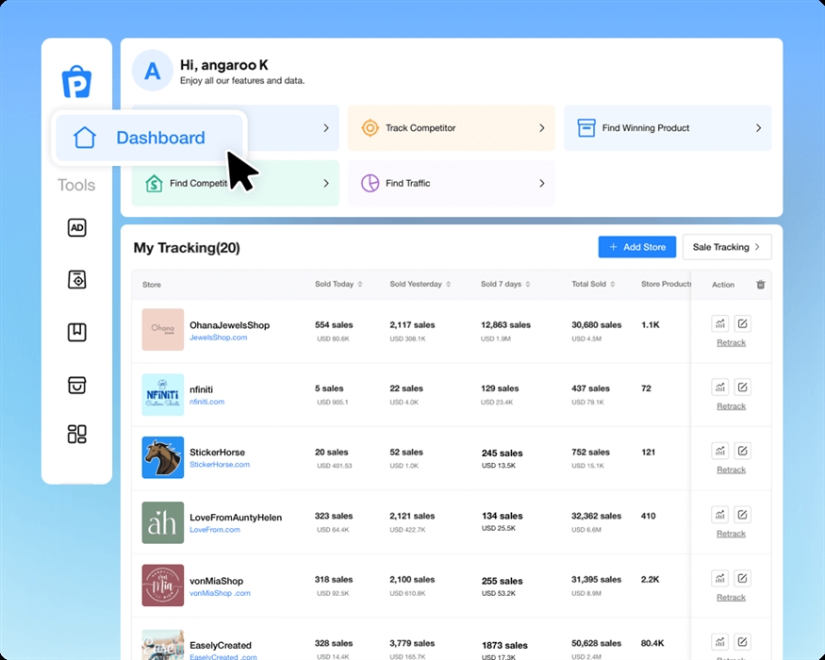
Task: Click the AD tool icon in sidebar
Action: click(77, 228)
